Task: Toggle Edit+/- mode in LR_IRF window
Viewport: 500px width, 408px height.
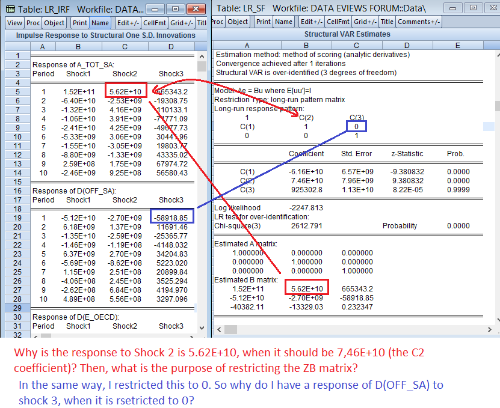Action: click(129, 22)
